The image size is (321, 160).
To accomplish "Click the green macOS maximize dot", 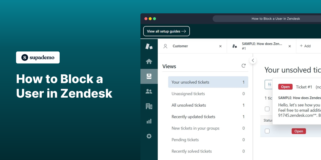I will pyautogui.click(x=154, y=19).
